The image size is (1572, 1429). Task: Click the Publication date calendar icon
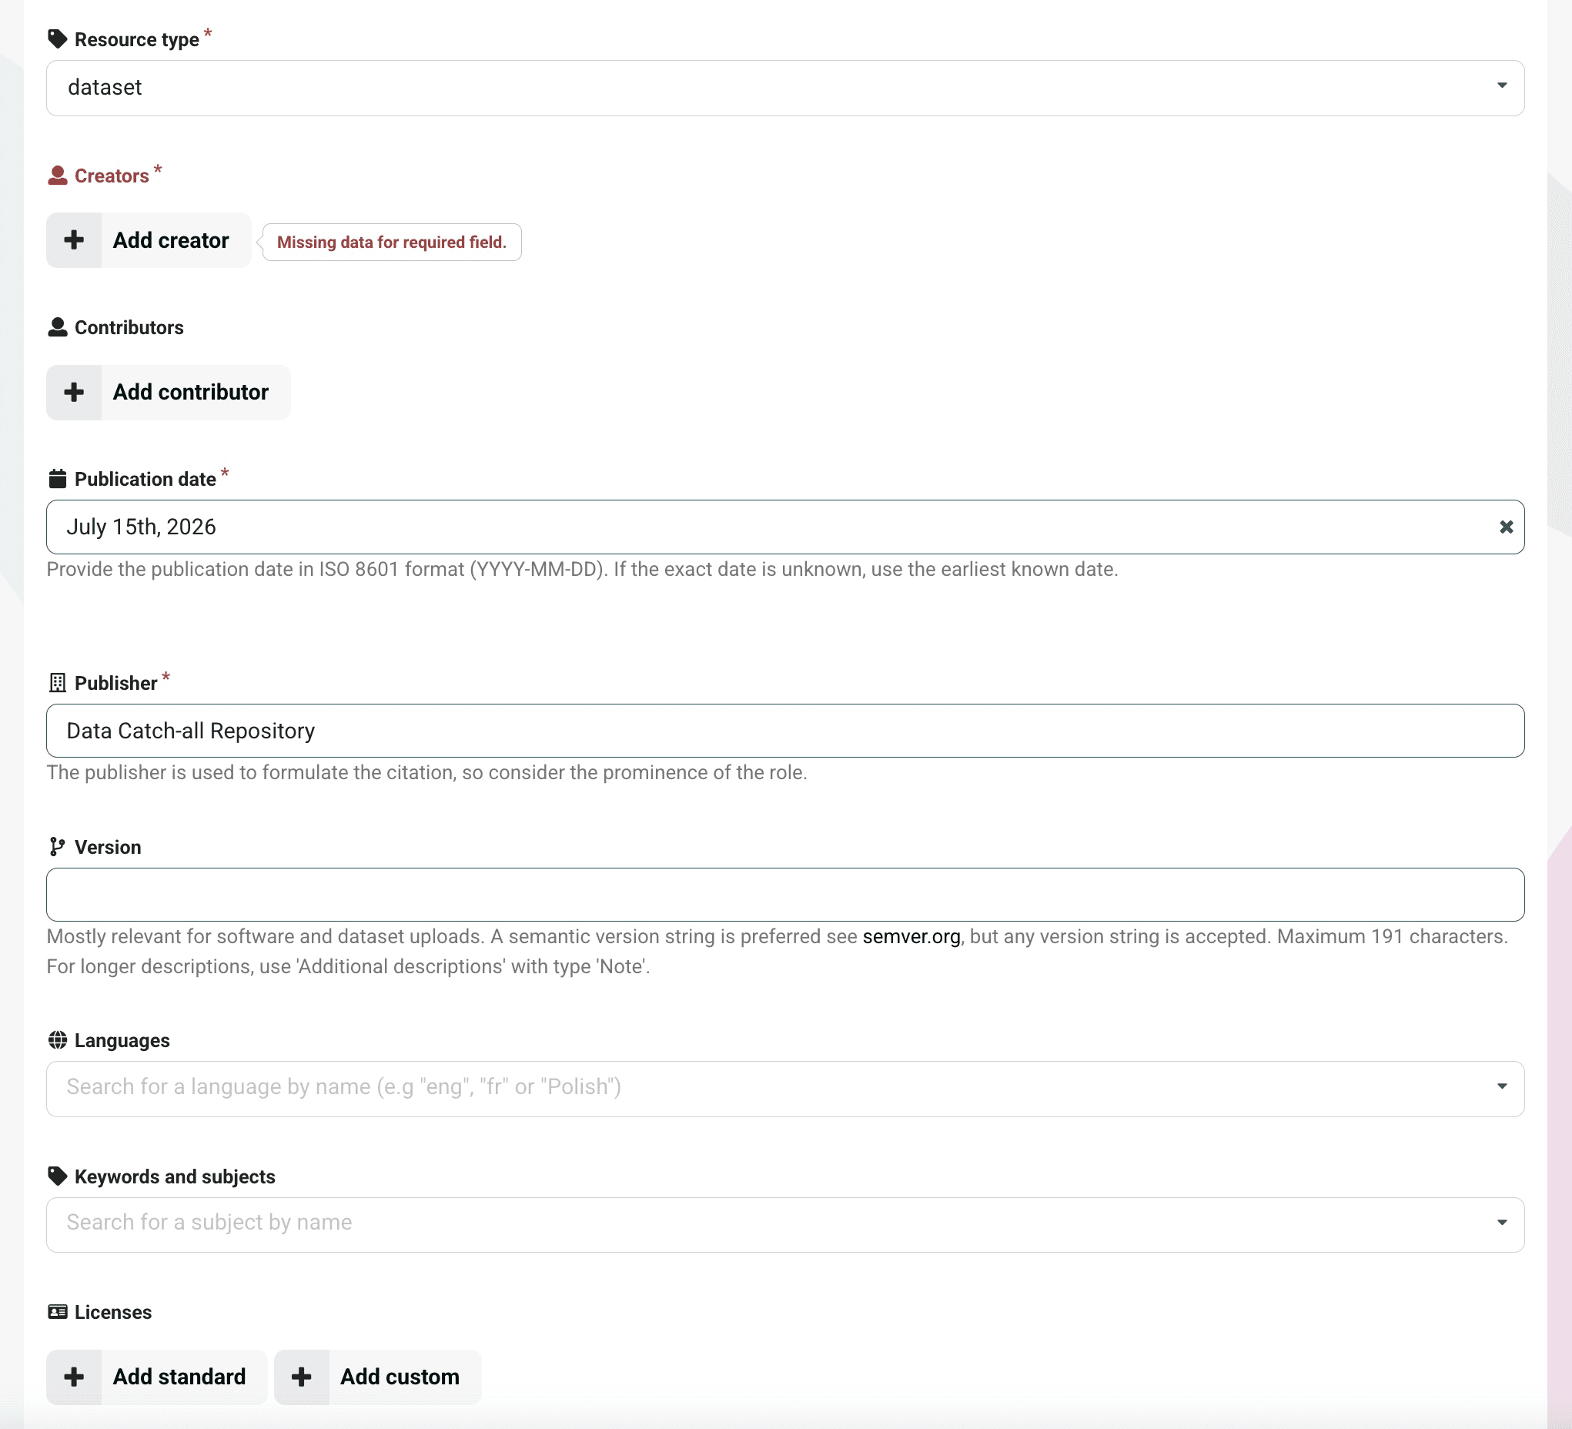[x=57, y=479]
